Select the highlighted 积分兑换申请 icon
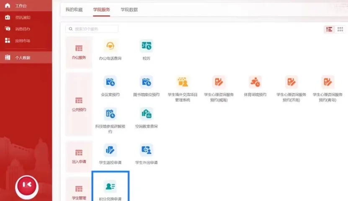The width and height of the screenshot is (348, 201). pos(111,186)
